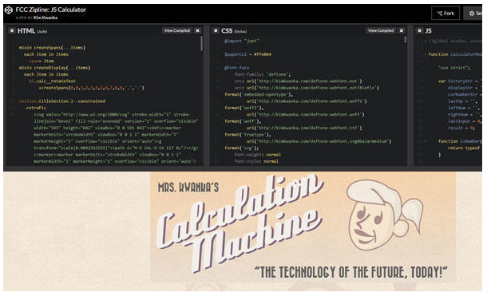Close the HTML editor panel
This screenshot has width=487, height=296.
pyautogui.click(x=197, y=30)
